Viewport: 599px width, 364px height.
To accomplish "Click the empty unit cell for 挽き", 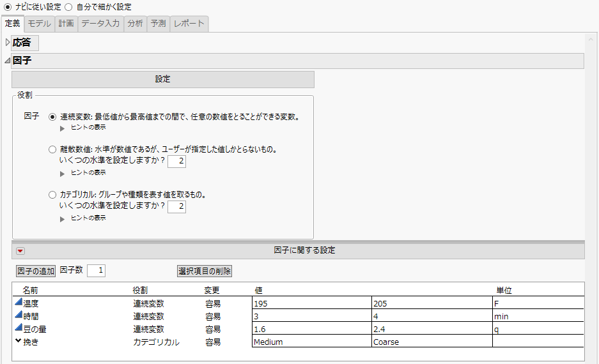I will tap(538, 342).
